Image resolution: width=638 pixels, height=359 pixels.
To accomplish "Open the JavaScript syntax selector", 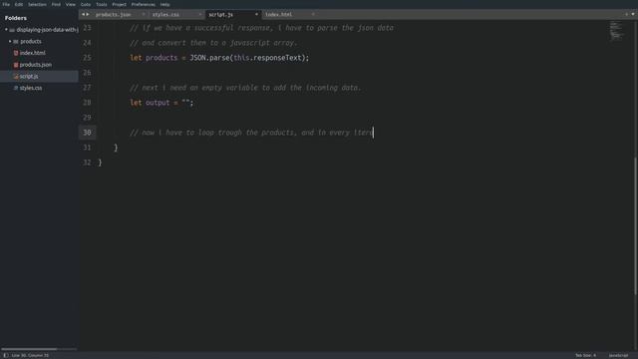I will tap(618, 355).
